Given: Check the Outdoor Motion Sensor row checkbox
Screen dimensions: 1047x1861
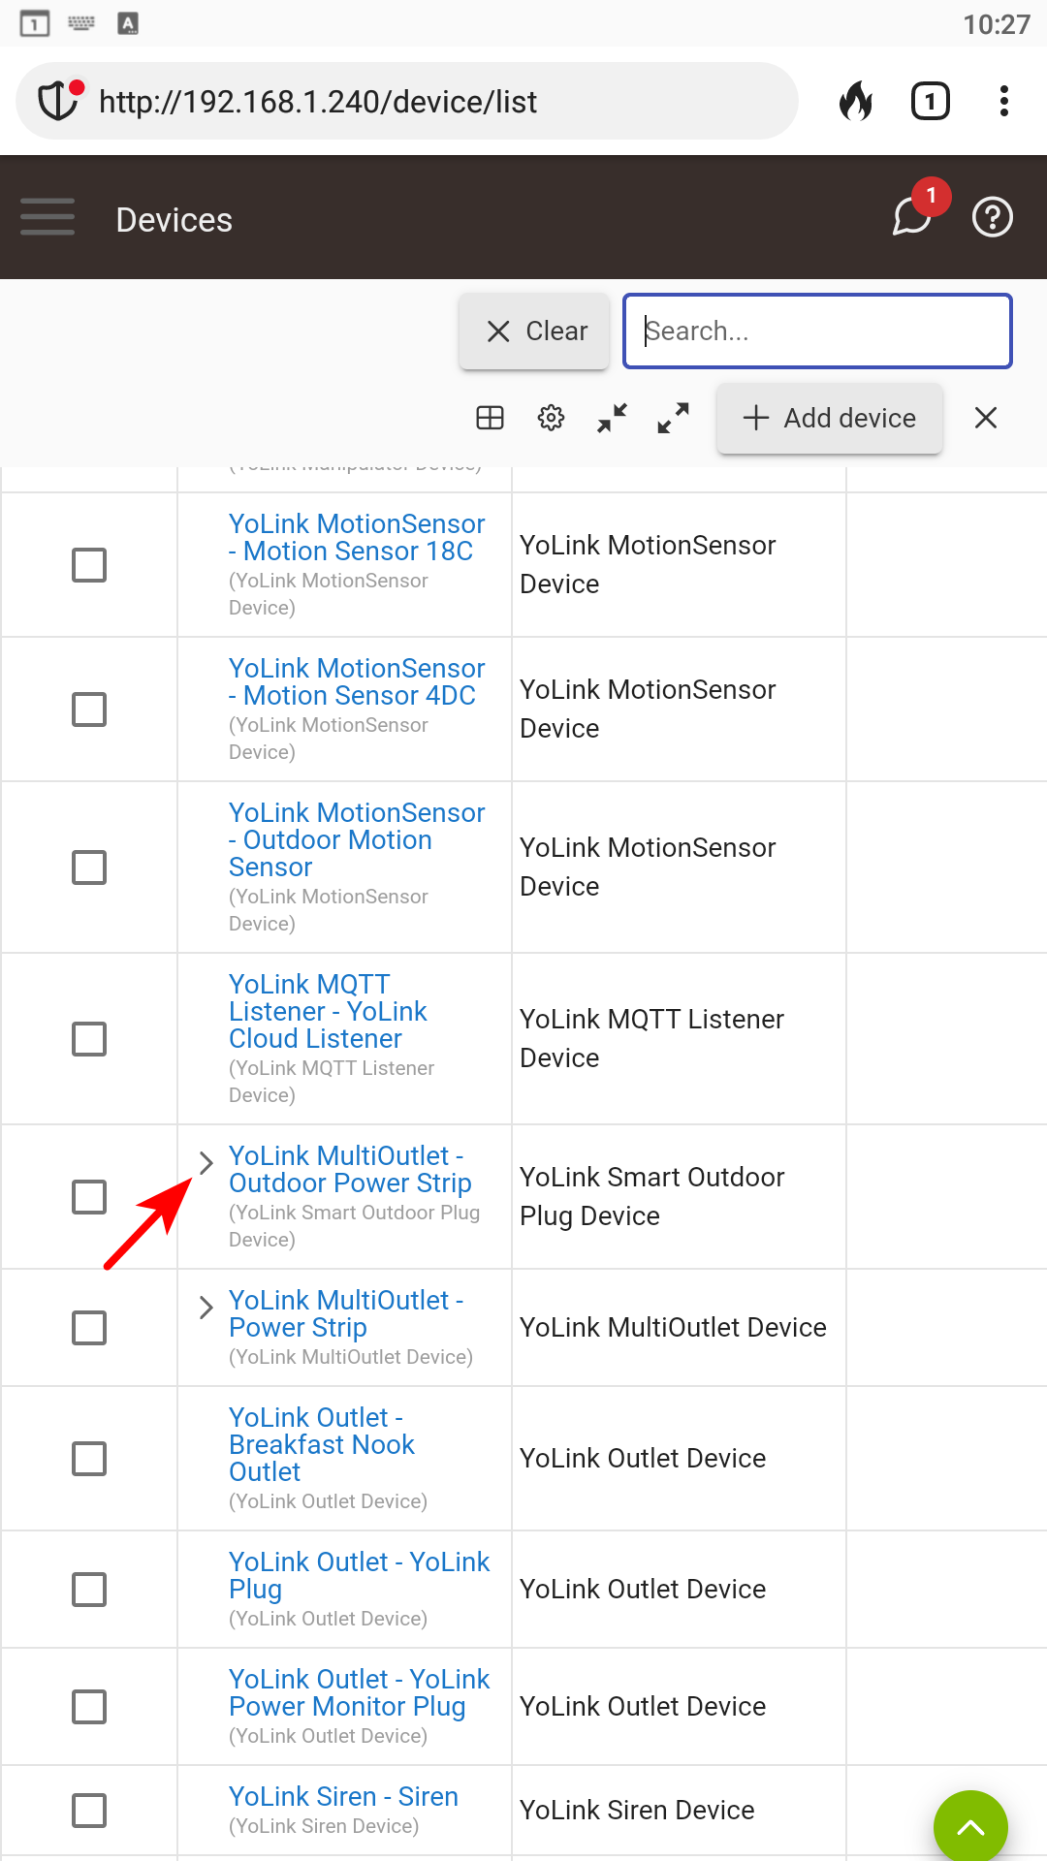Looking at the screenshot, I should tap(89, 867).
